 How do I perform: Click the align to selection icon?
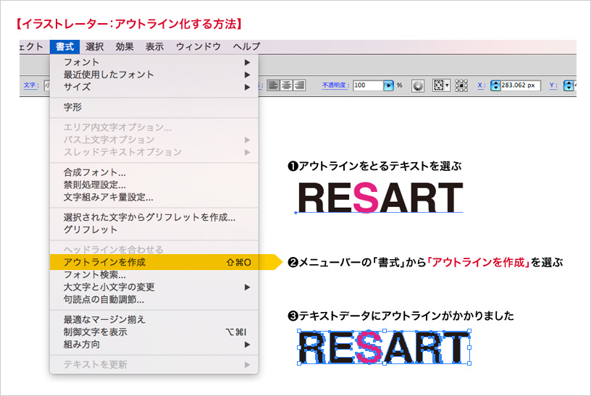coord(438,85)
